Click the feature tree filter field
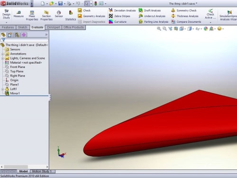Image resolution: width=237 pixels, height=178 pixels. [25, 40]
